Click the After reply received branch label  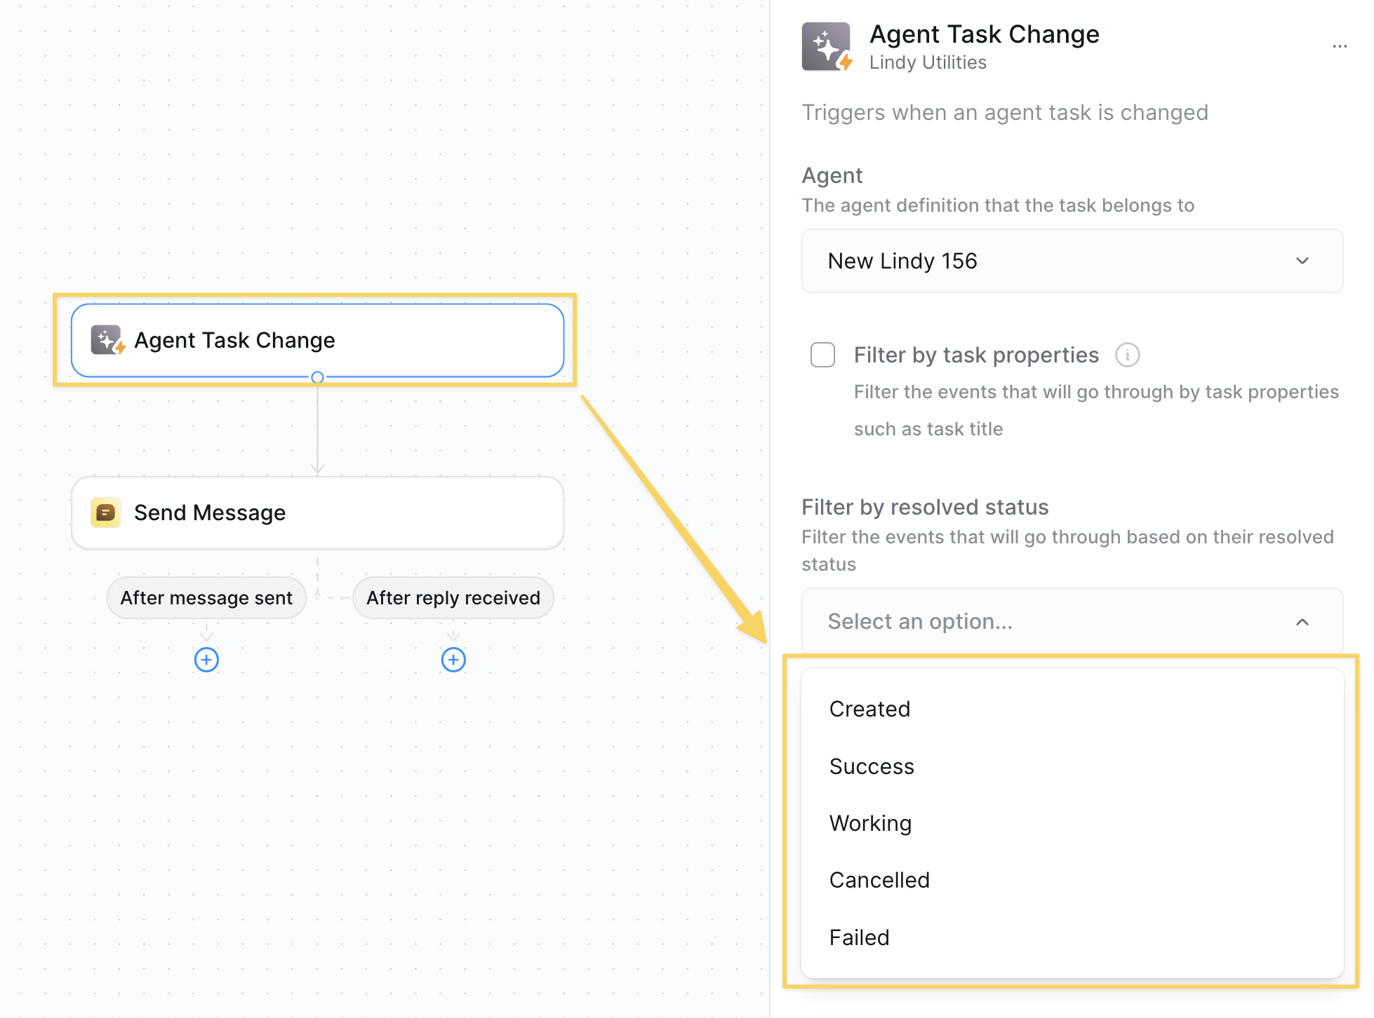[453, 598]
